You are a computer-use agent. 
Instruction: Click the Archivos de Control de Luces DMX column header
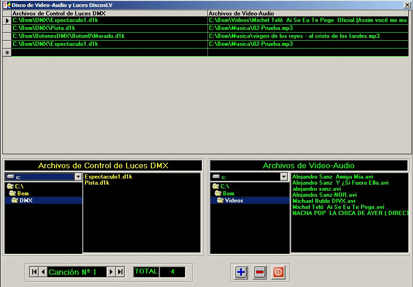[x=110, y=14]
